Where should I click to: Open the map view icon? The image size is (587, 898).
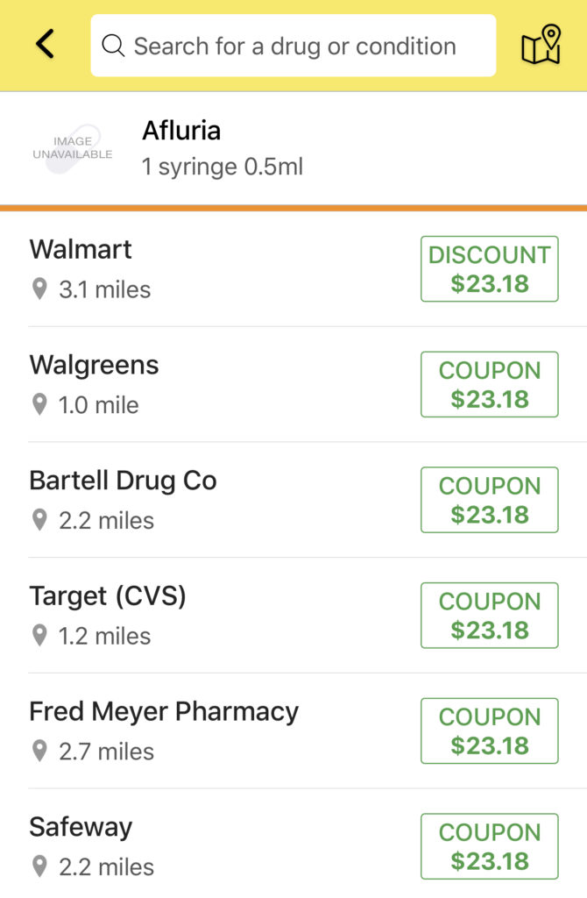[x=541, y=45]
